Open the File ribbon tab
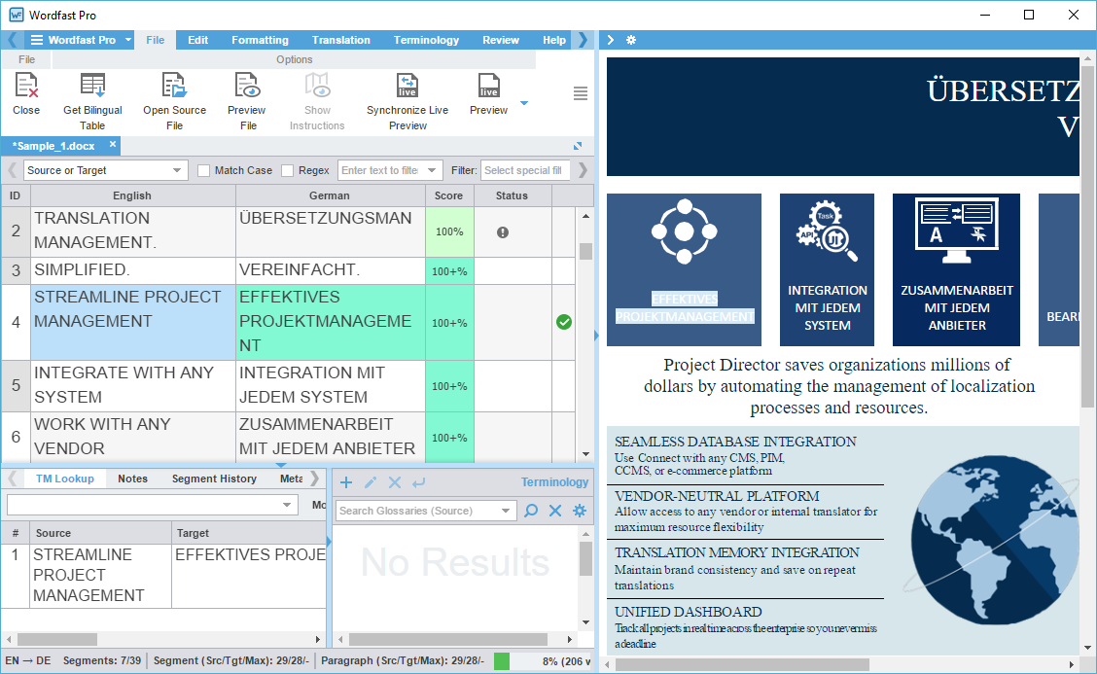1097x674 pixels. [x=156, y=40]
